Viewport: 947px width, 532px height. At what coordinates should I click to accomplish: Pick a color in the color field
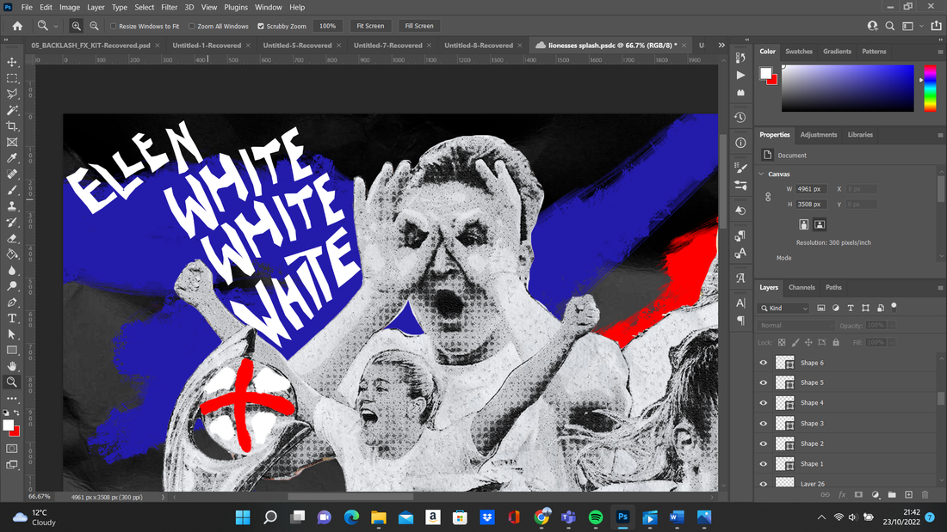pyautogui.click(x=847, y=88)
